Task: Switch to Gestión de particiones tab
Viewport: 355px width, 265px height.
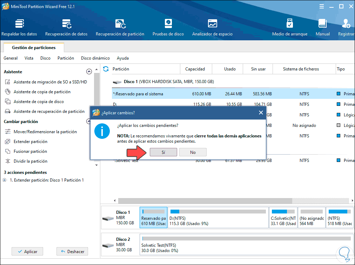Action: pos(34,48)
